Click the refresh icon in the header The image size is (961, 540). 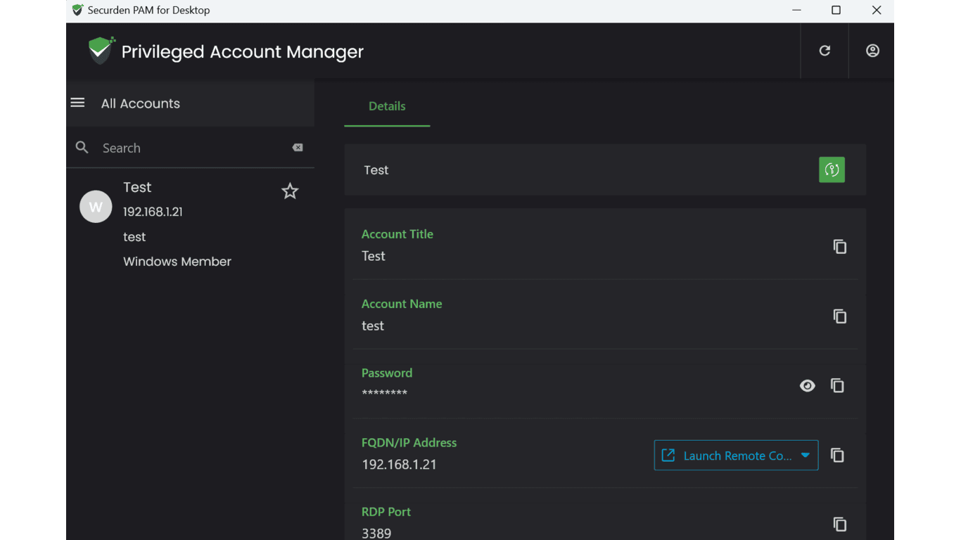coord(825,51)
